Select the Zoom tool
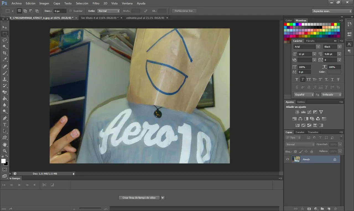 tap(5, 151)
